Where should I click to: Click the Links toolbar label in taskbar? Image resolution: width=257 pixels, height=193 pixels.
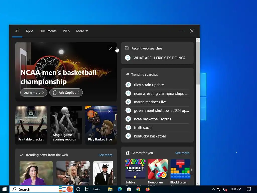pyautogui.click(x=96, y=189)
